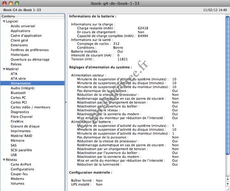Select the highlighted Alimentation row
This screenshot has height=191, width=230.
pos(33,83)
